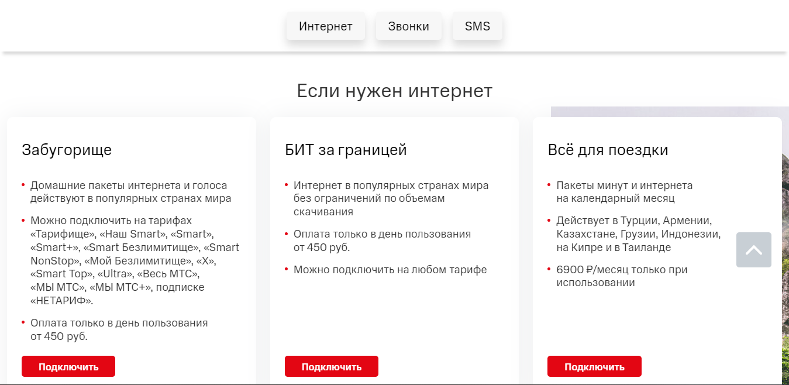The image size is (789, 385).
Task: Select the Всё для поездки title
Action: [x=608, y=150]
